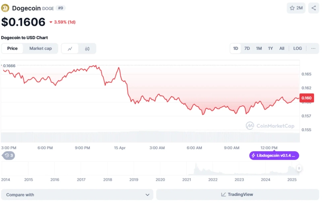Click the events history badge showing 3
This screenshot has height=208, width=322.
click(x=9, y=155)
